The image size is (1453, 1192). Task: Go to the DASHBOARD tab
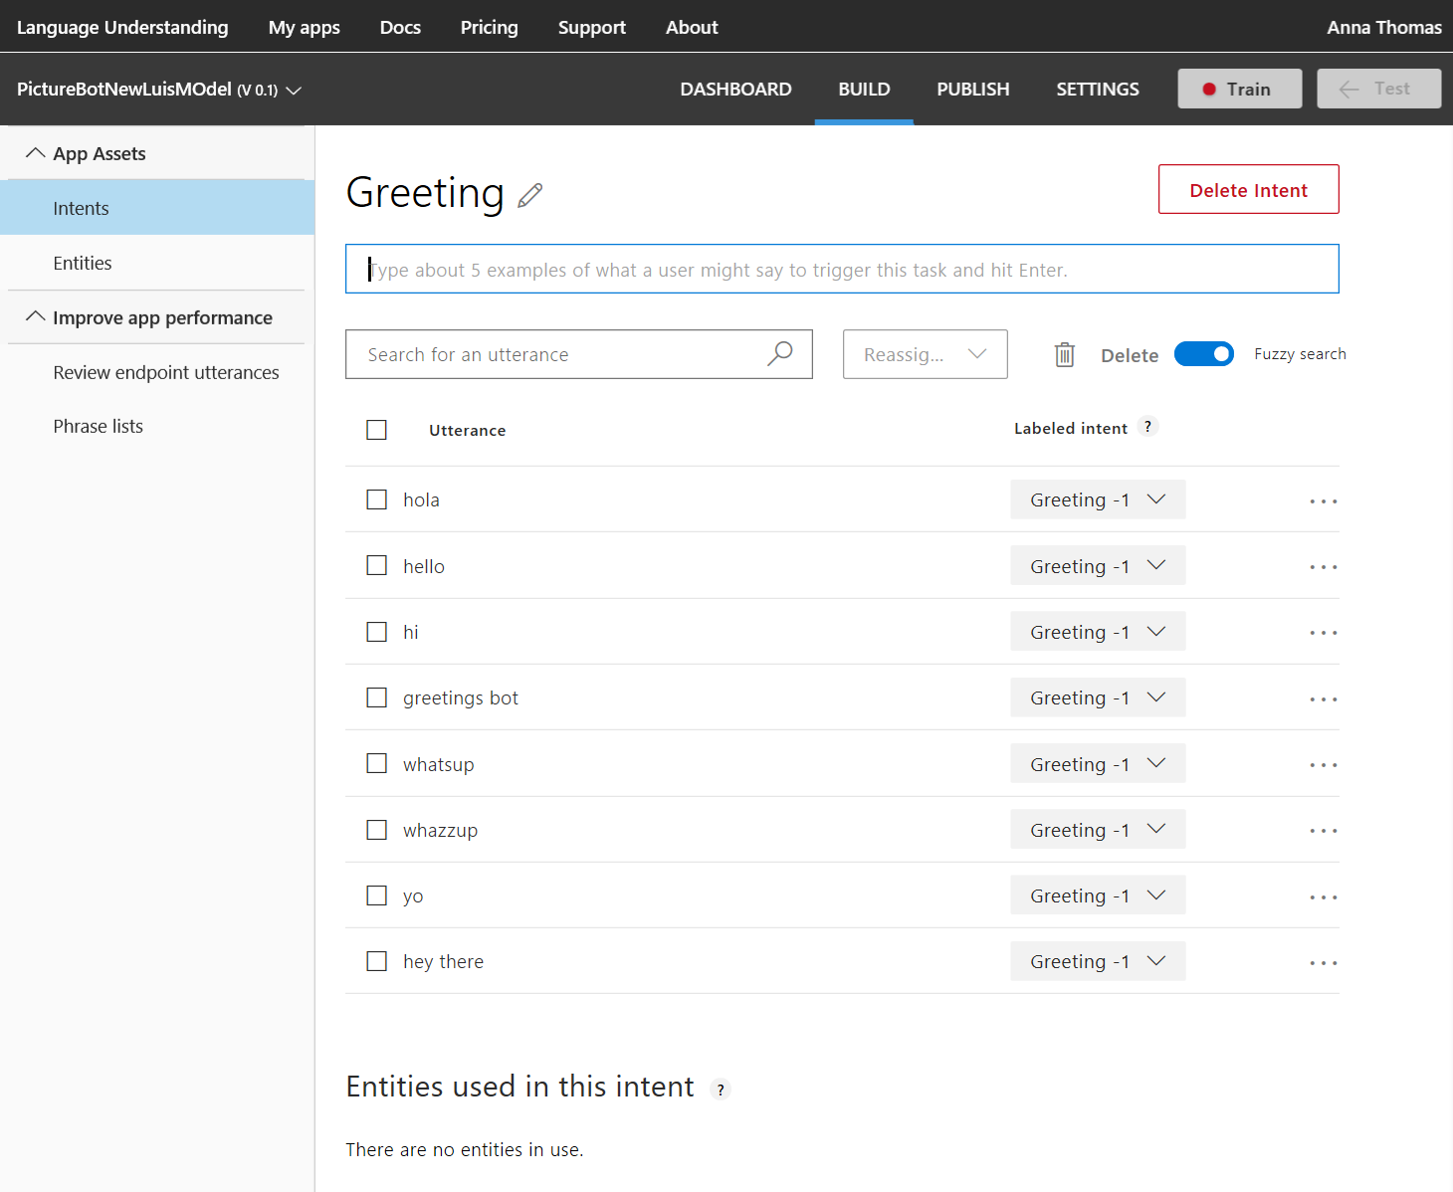click(736, 90)
